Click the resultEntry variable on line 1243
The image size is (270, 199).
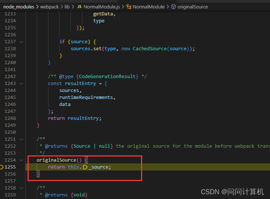point(80,84)
